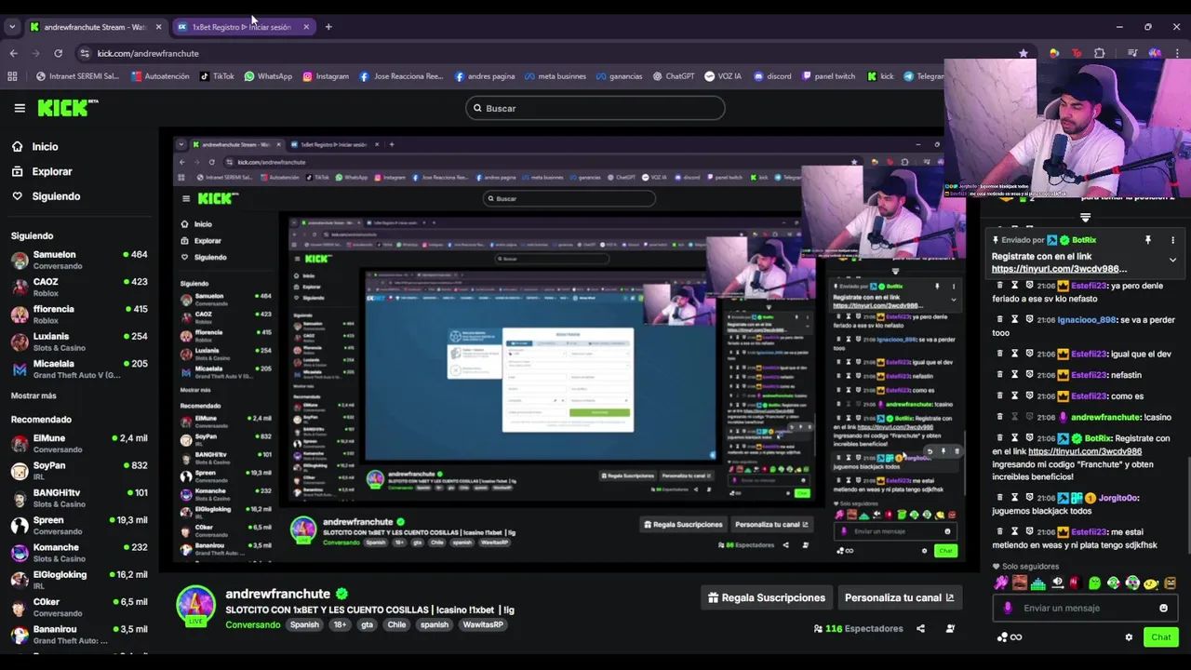Open Samuelon channel in Siguiendo list
1191x670 pixels.
(x=79, y=260)
